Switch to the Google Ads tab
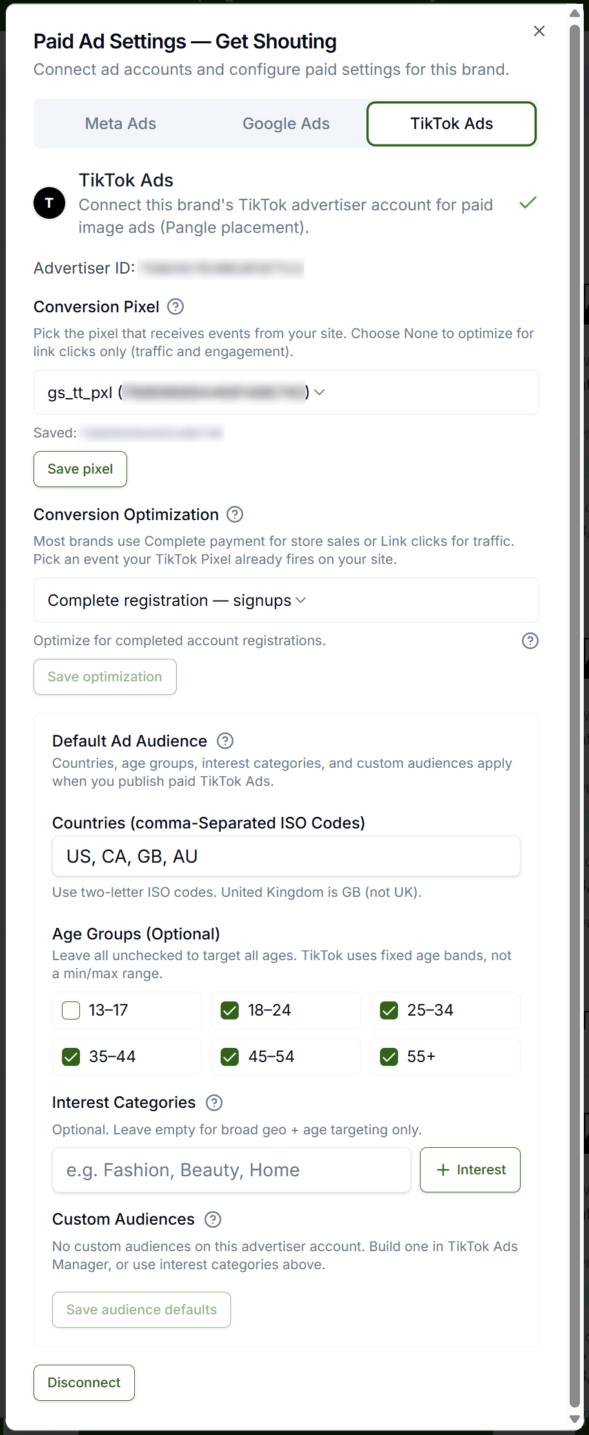 (286, 123)
